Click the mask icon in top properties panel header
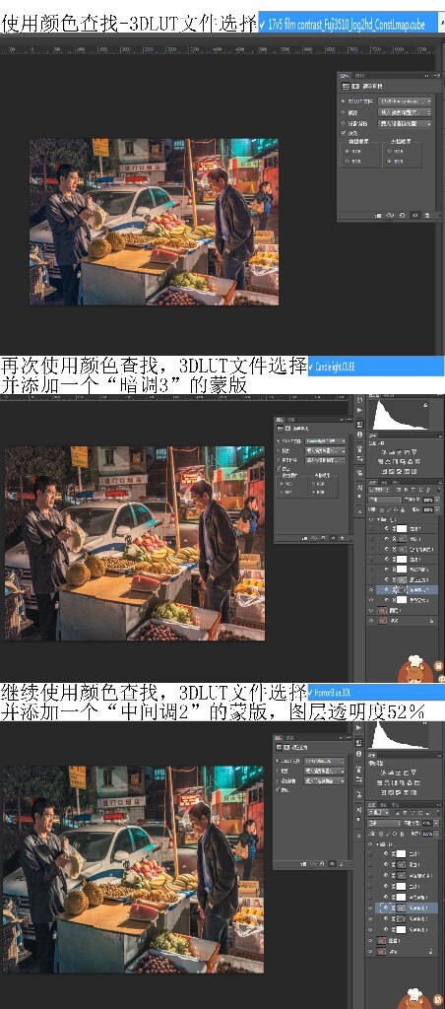This screenshot has height=1009, width=445. click(355, 87)
